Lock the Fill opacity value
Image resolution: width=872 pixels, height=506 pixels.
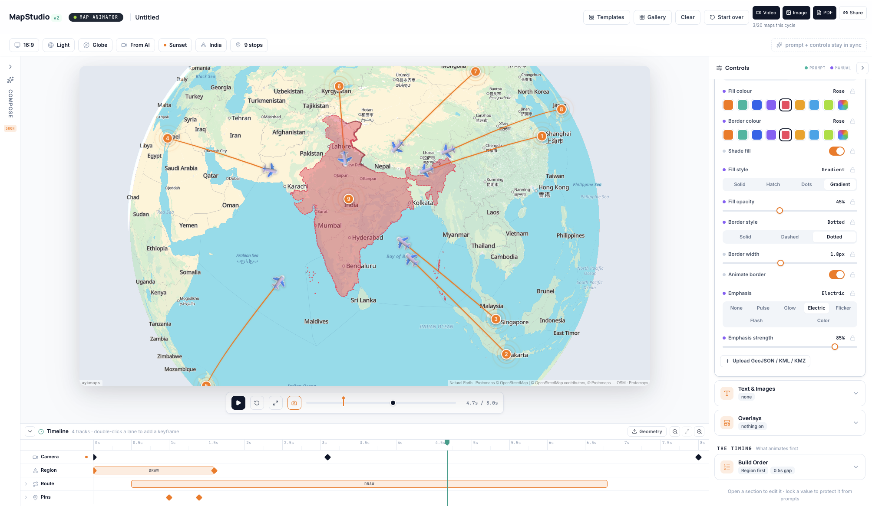[853, 202]
